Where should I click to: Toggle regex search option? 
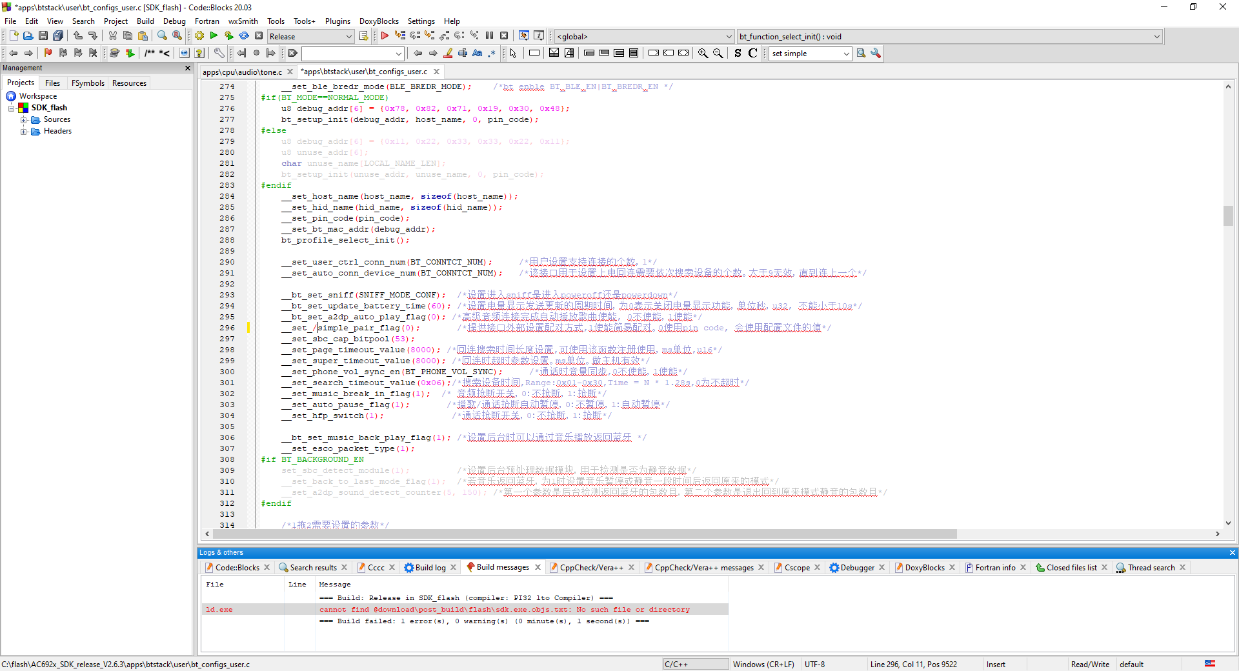point(492,54)
